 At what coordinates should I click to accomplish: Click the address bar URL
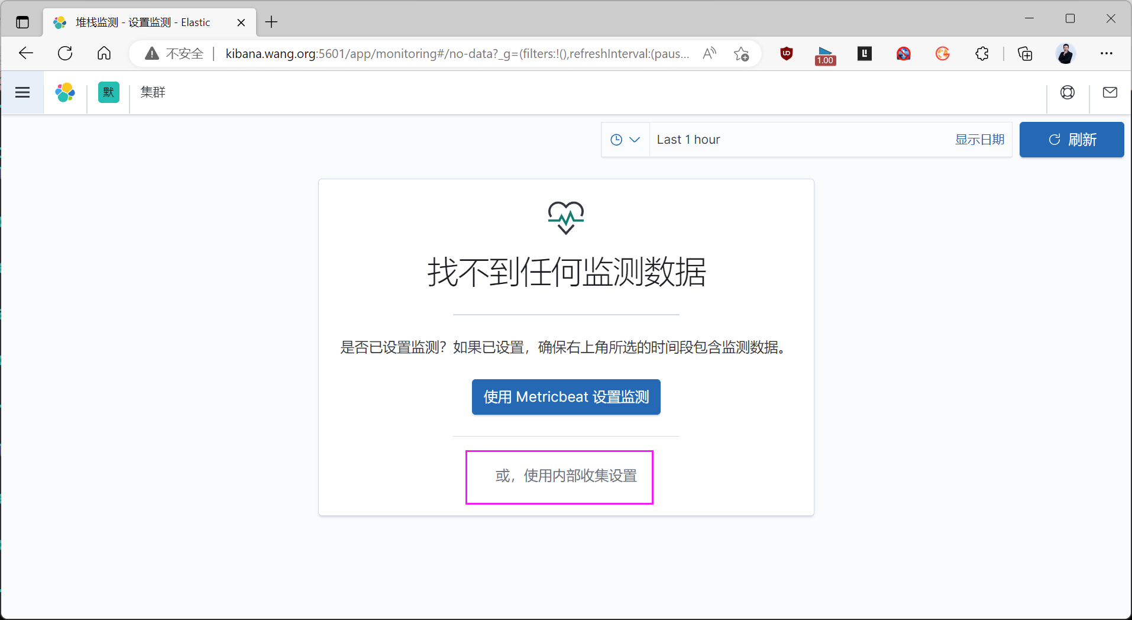click(x=457, y=54)
